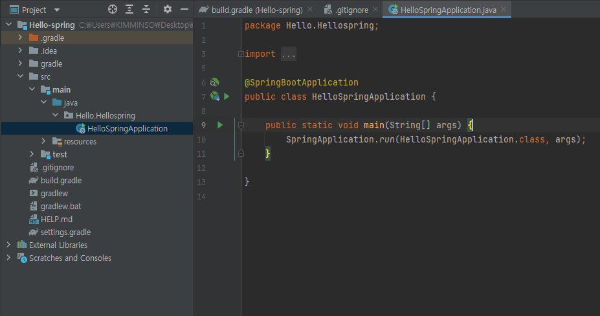The image size is (600, 316).
Task: Close the .gitignore editor tab
Action: [375, 9]
